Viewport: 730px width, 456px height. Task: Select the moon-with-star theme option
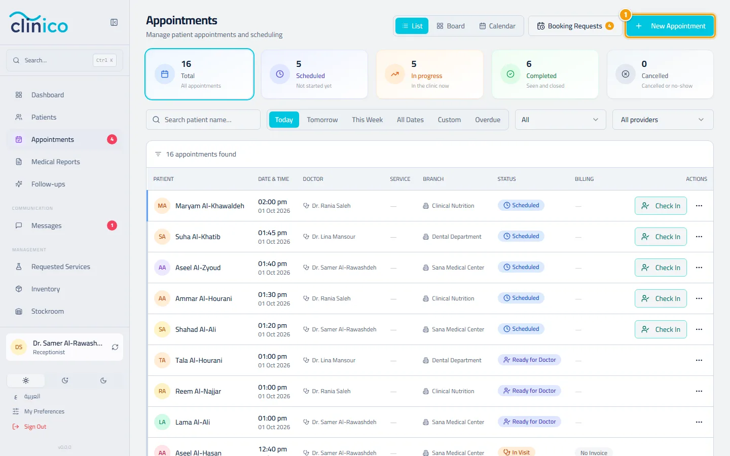tap(65, 381)
